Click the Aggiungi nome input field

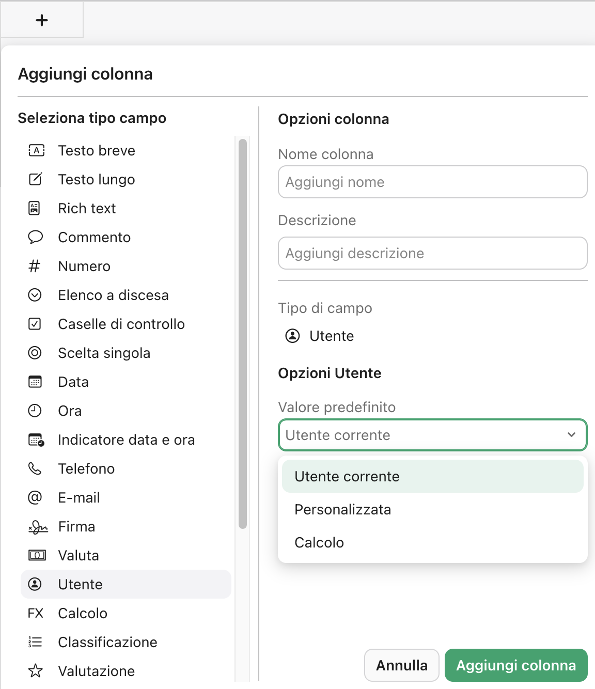tap(432, 182)
